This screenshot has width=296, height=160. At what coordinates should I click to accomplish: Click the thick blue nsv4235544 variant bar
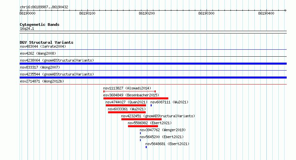point(153,78)
